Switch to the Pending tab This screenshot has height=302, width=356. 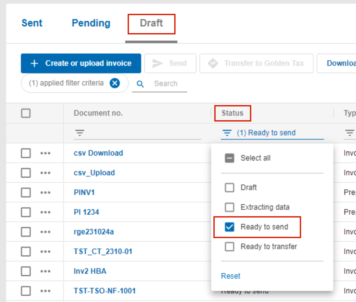click(x=91, y=23)
